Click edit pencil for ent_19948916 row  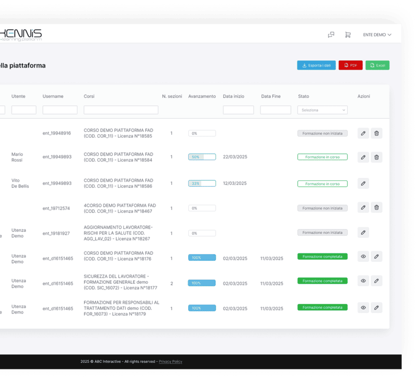(363, 133)
